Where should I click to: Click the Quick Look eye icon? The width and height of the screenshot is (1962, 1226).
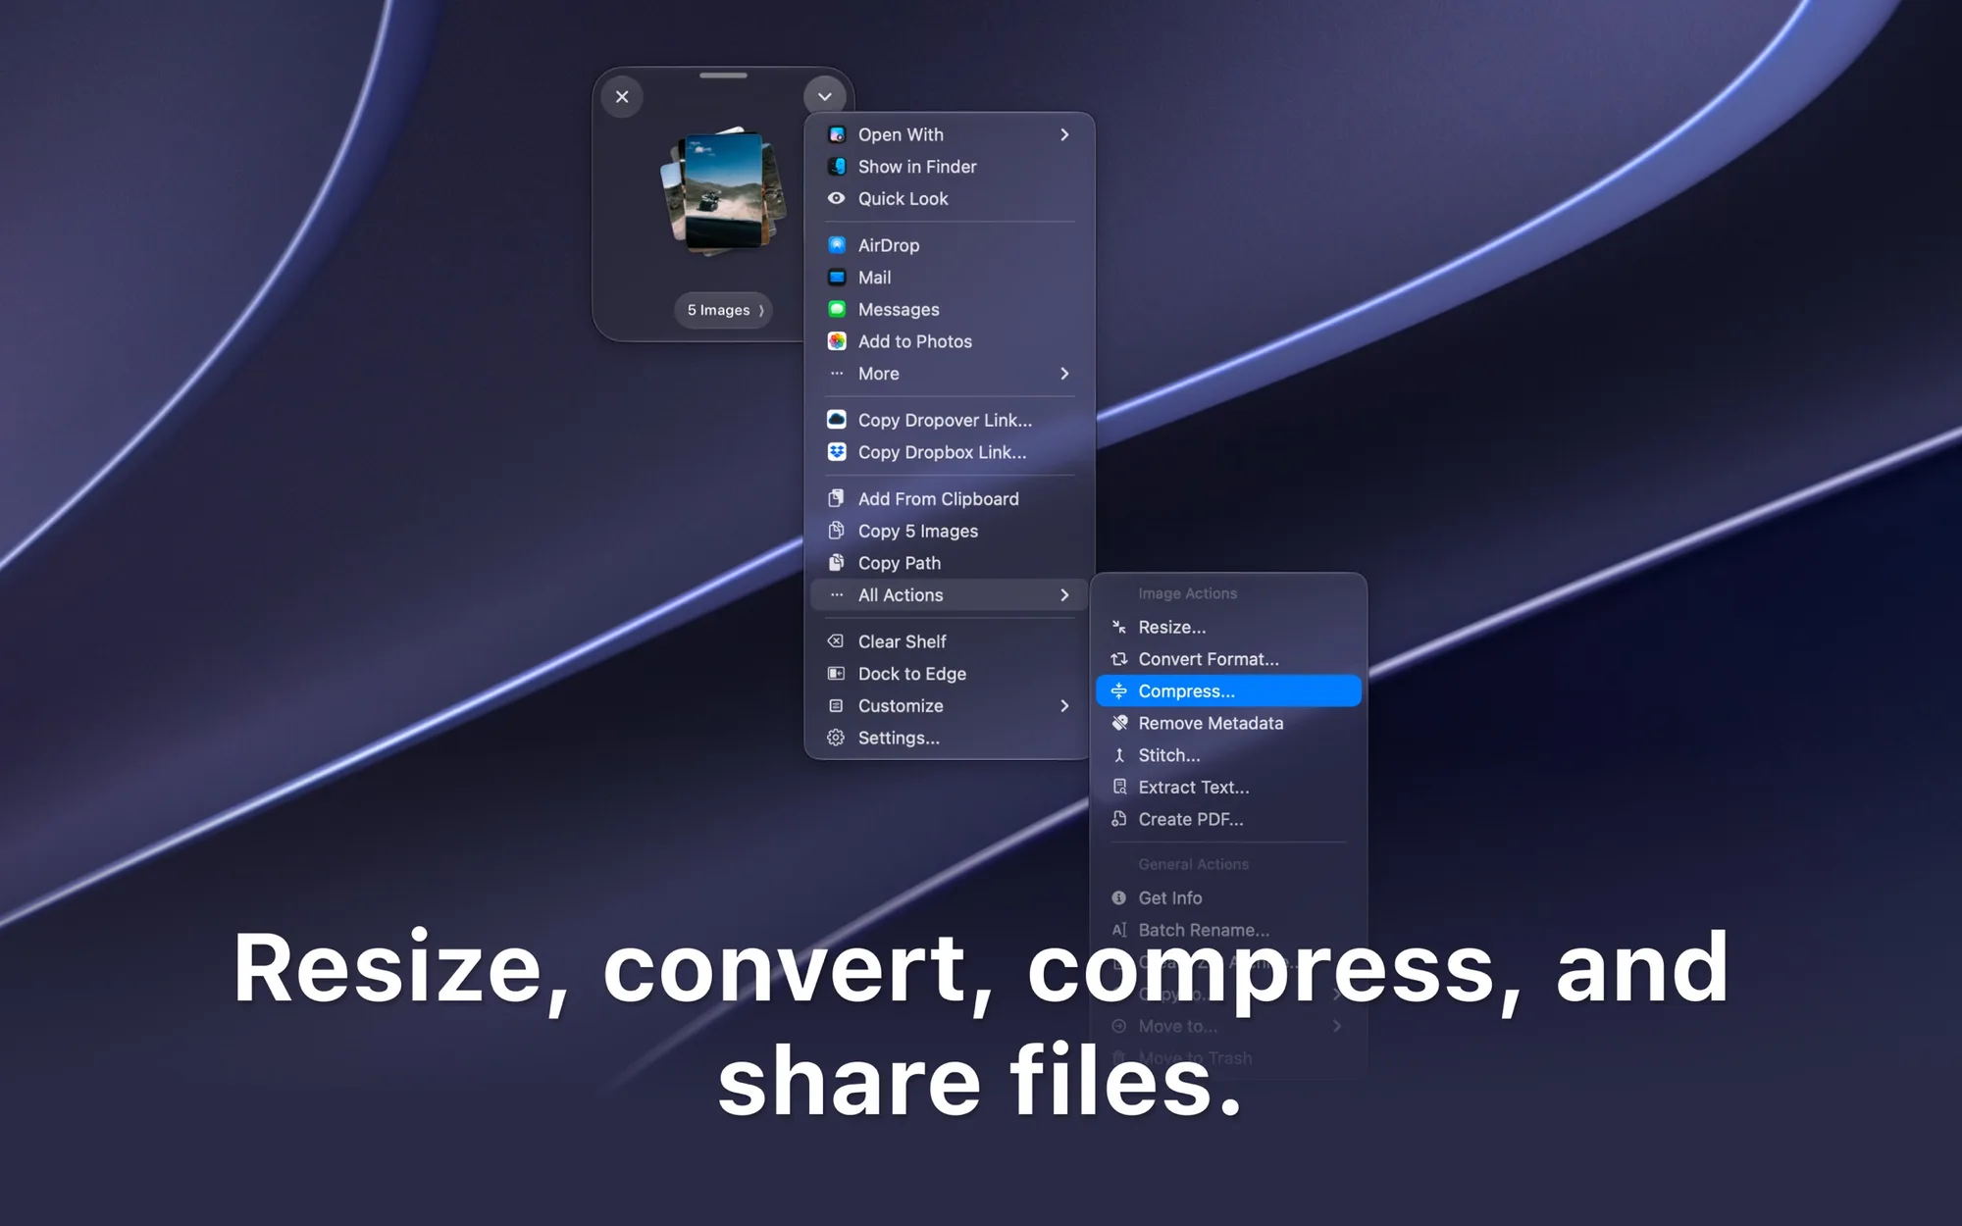coord(837,198)
